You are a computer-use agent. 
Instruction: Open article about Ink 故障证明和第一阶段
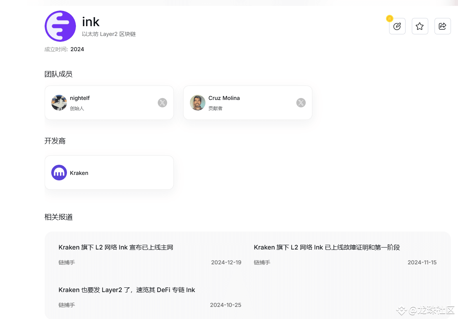click(326, 247)
